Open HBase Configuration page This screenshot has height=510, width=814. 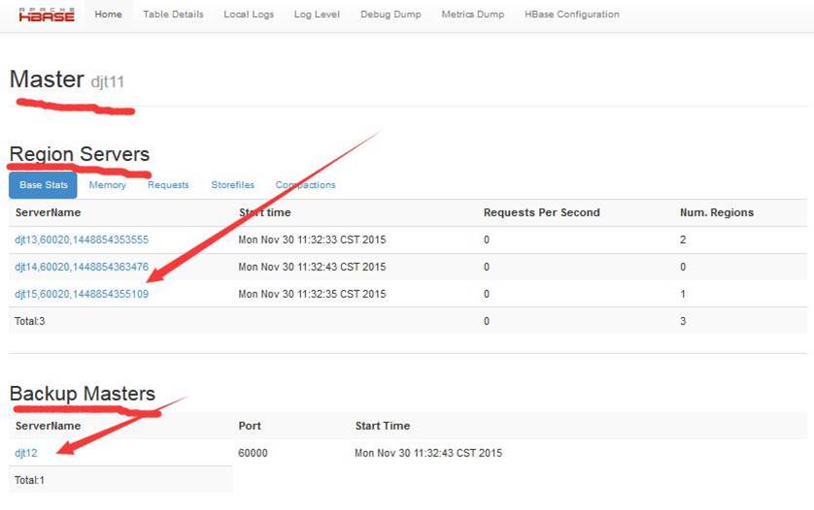[x=571, y=15]
